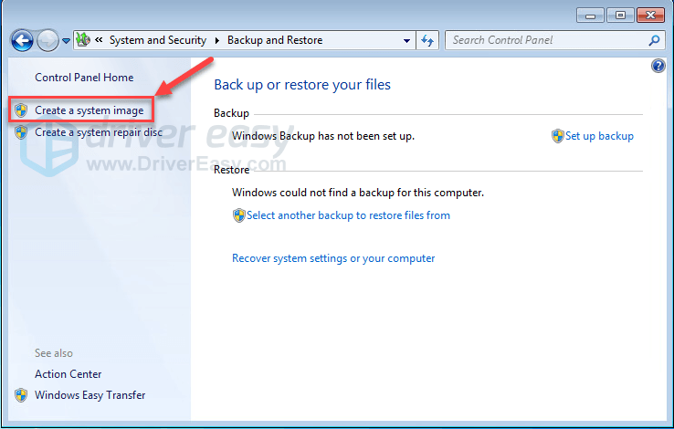Click the 'Restore' section label

[x=231, y=170]
